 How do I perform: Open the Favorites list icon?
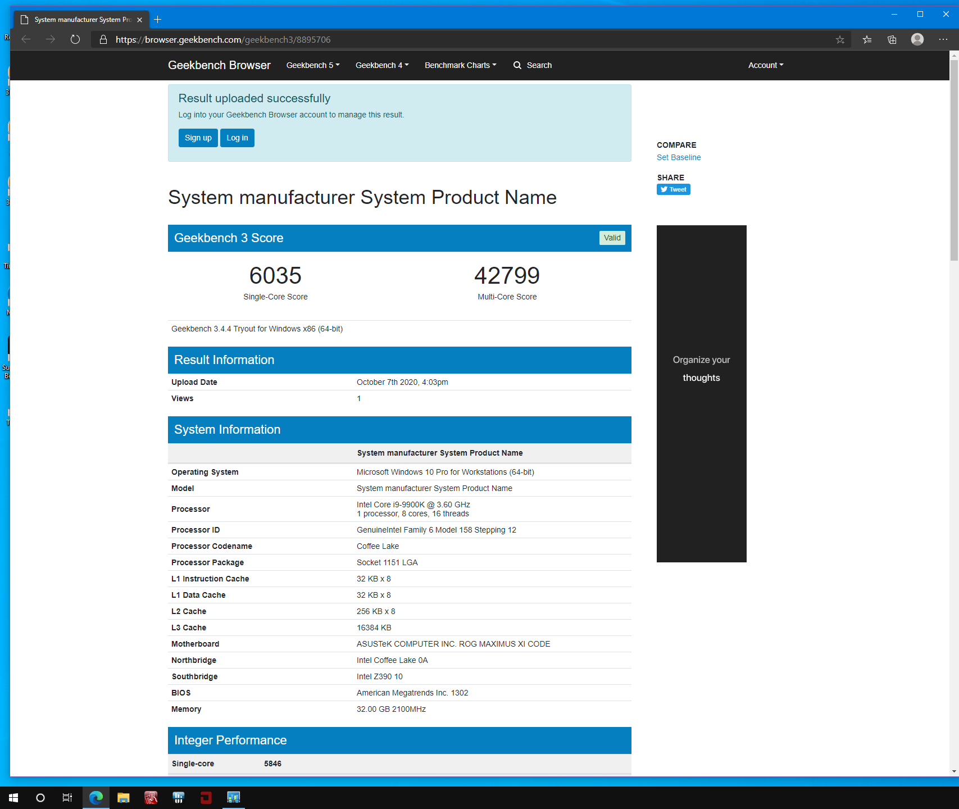coord(867,39)
